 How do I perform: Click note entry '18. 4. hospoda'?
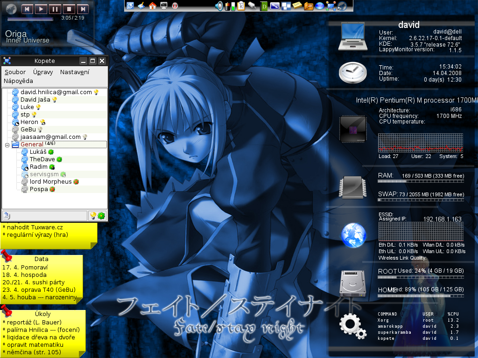coord(24,275)
